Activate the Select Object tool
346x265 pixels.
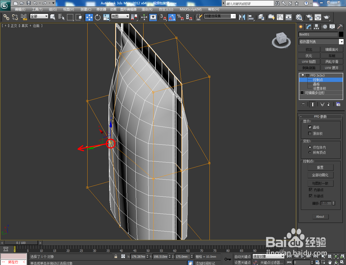(53, 17)
